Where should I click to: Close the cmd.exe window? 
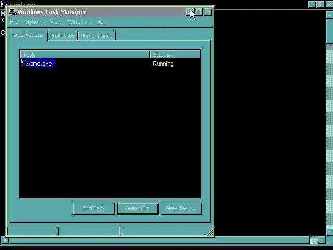tap(329, 4)
